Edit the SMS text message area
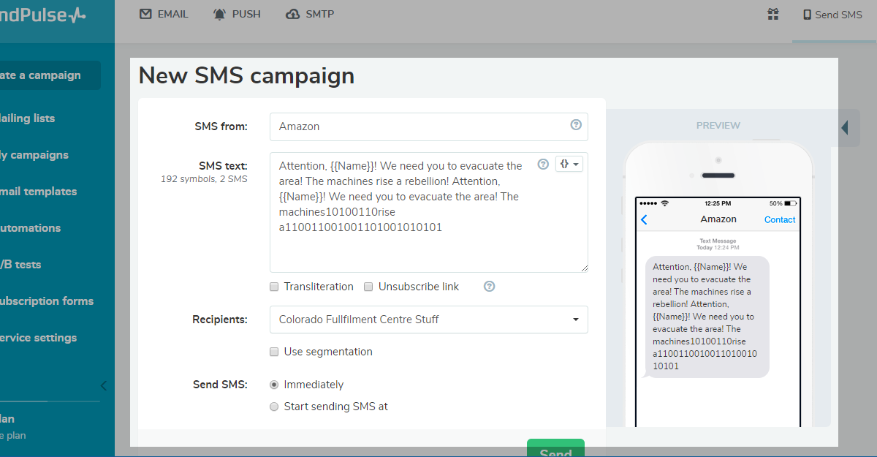877x457 pixels. [x=428, y=212]
